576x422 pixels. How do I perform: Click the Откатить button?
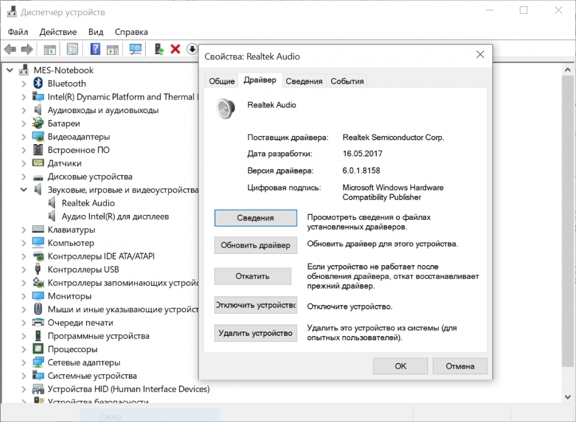pyautogui.click(x=253, y=276)
